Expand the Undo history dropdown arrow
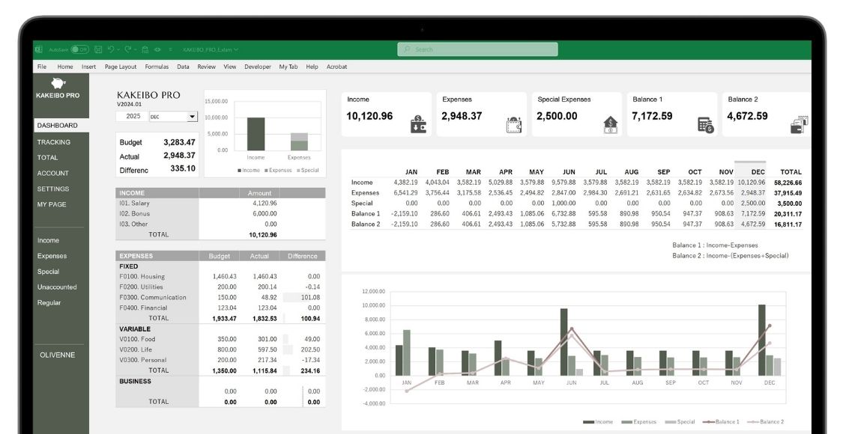 click(x=118, y=49)
